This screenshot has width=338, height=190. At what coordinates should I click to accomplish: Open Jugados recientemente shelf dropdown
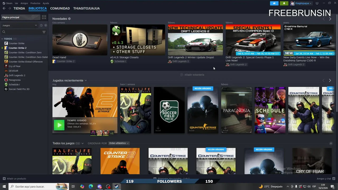point(86,80)
